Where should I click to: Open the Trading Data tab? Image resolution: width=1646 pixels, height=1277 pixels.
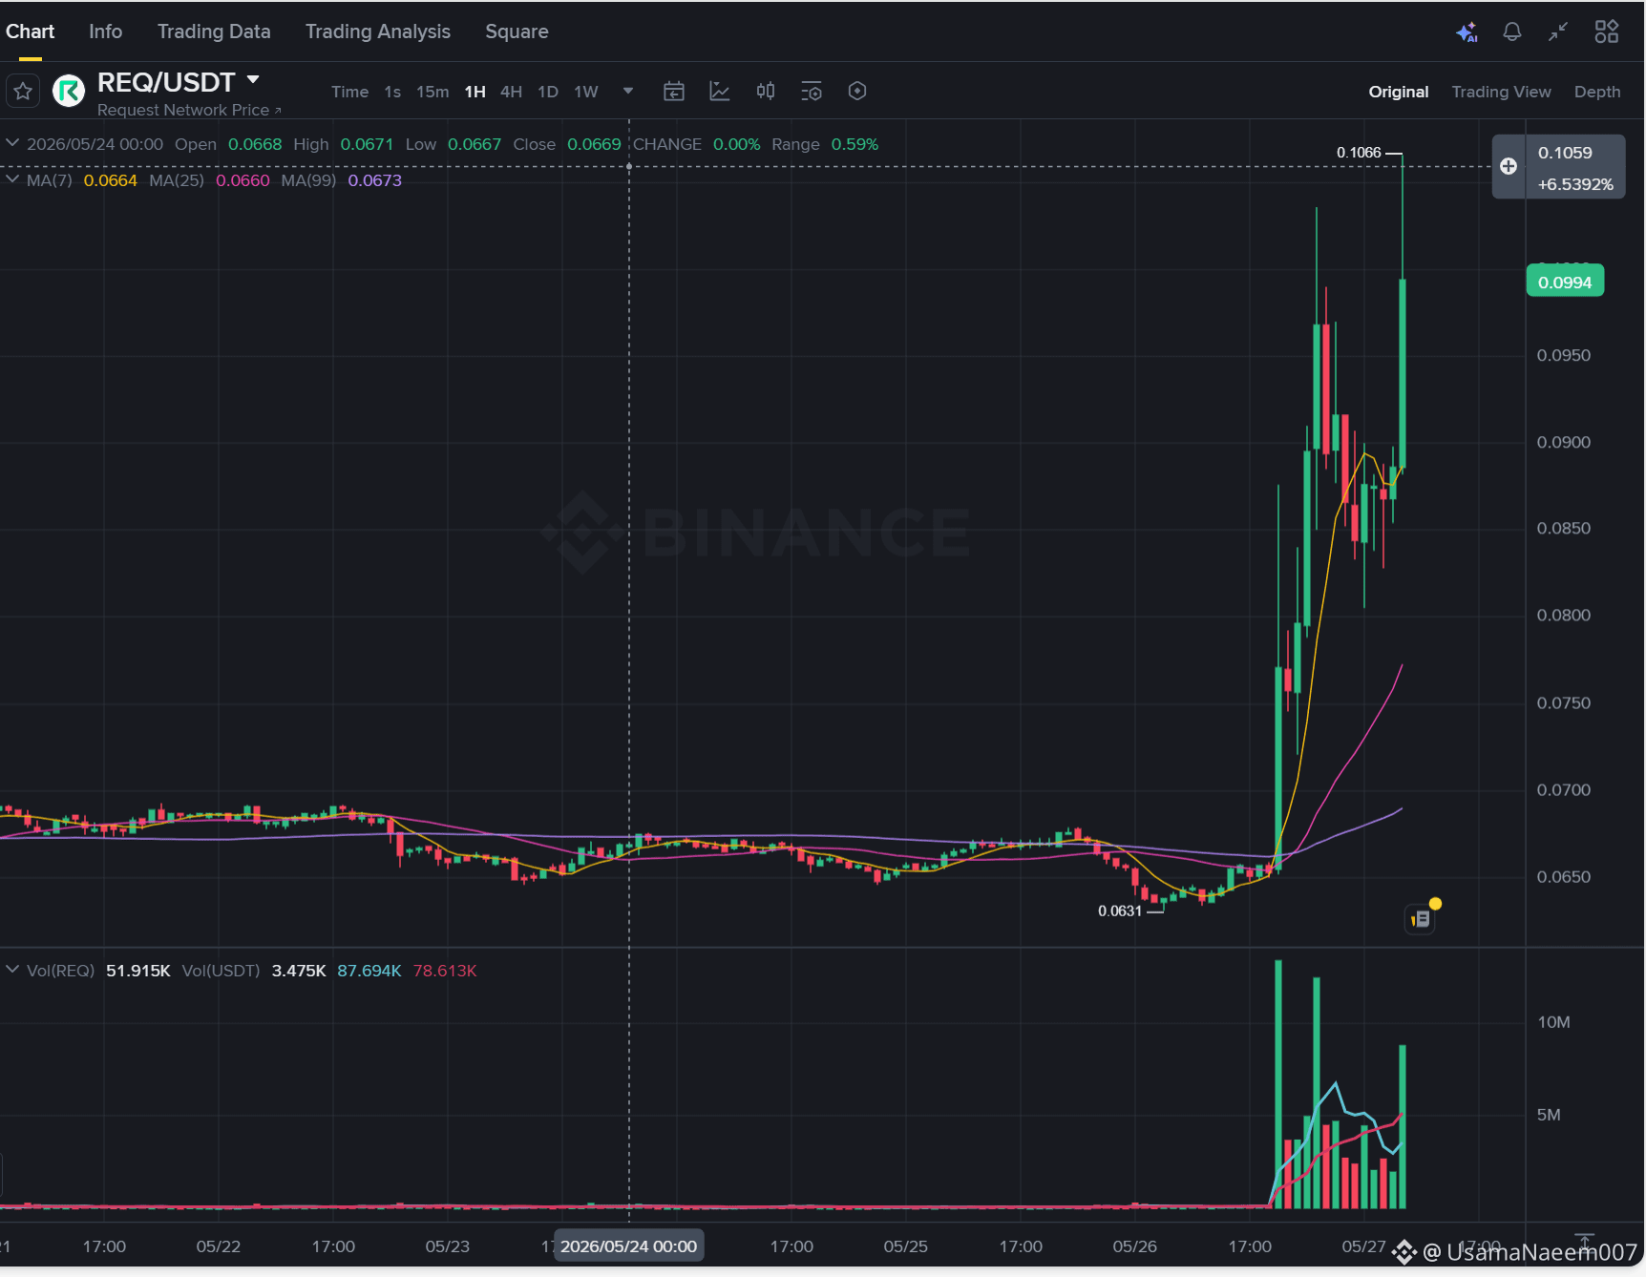point(214,31)
